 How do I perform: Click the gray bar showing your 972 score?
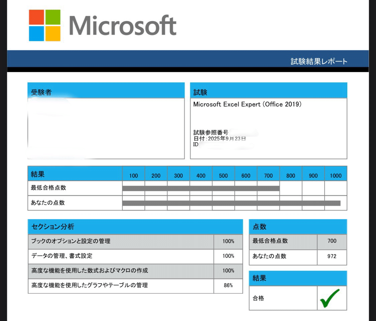[x=231, y=202]
